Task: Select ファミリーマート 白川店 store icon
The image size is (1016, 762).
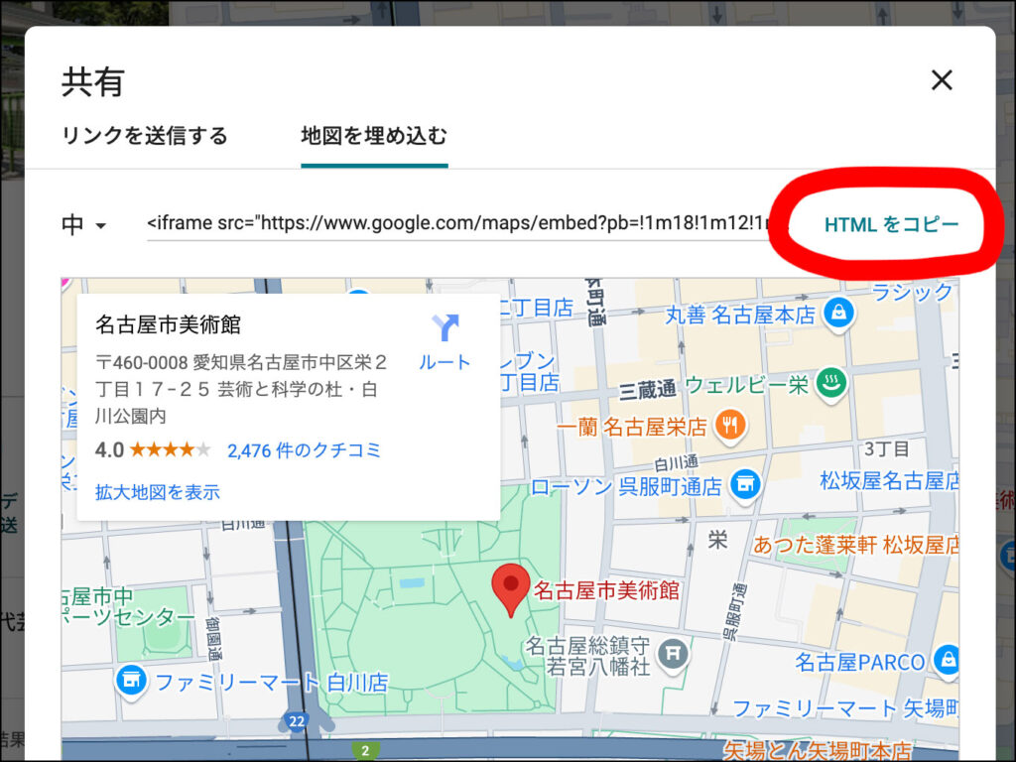Action: coord(131,681)
